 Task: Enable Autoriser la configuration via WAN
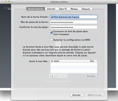(51, 40)
